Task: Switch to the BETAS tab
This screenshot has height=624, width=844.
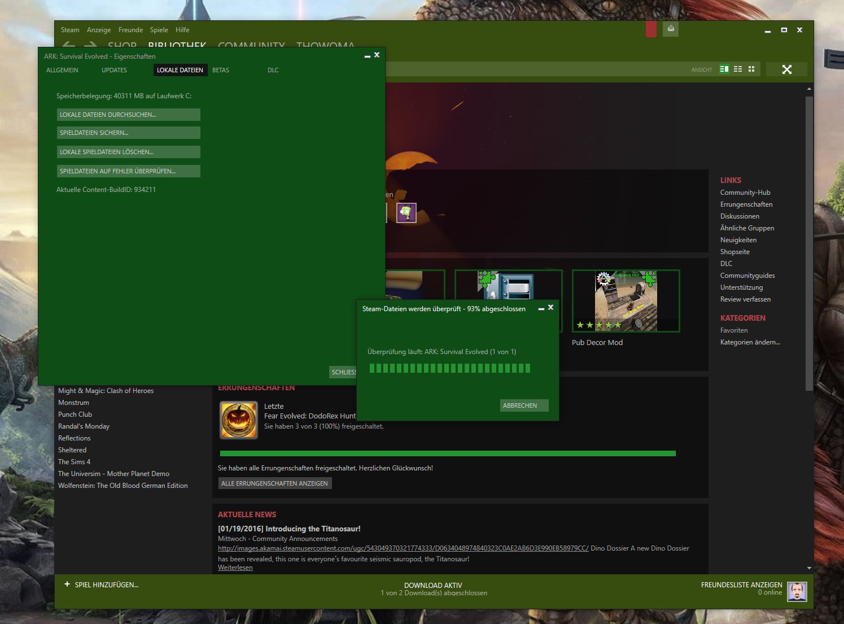Action: click(221, 70)
